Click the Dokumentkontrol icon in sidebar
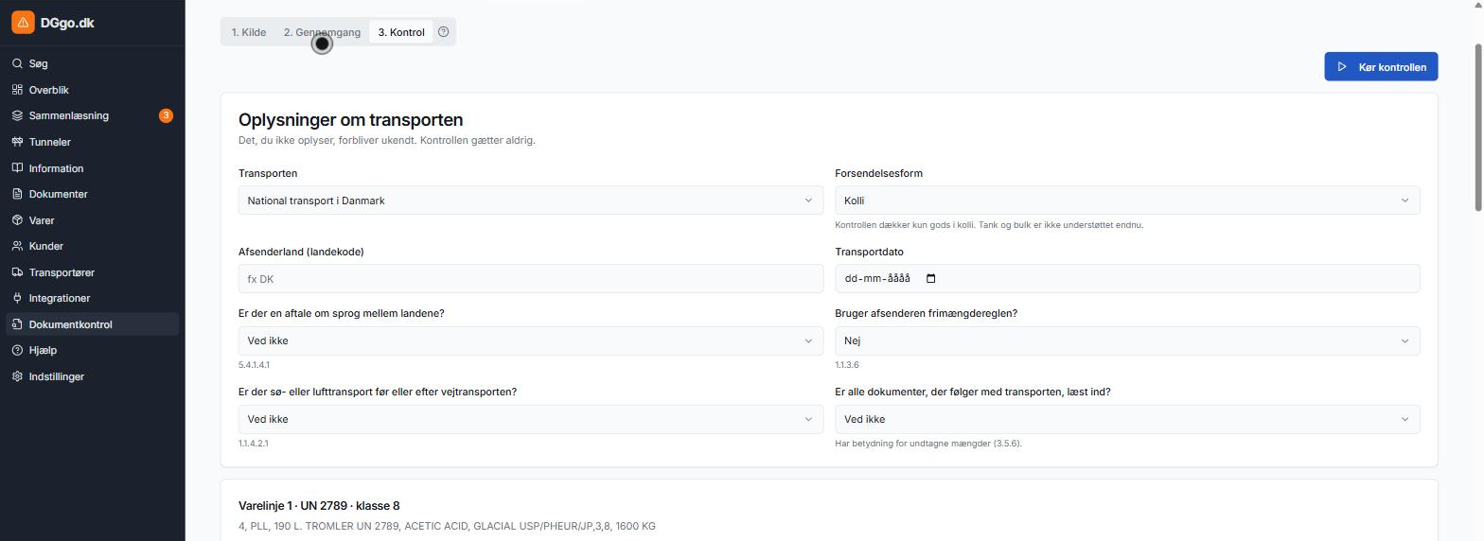This screenshot has width=1484, height=541. pos(17,324)
